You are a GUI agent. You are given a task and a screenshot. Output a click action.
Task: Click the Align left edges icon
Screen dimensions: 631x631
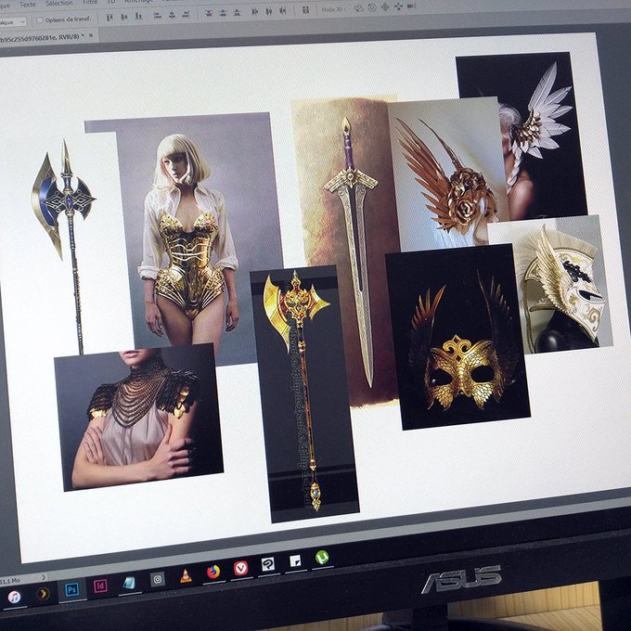click(158, 15)
